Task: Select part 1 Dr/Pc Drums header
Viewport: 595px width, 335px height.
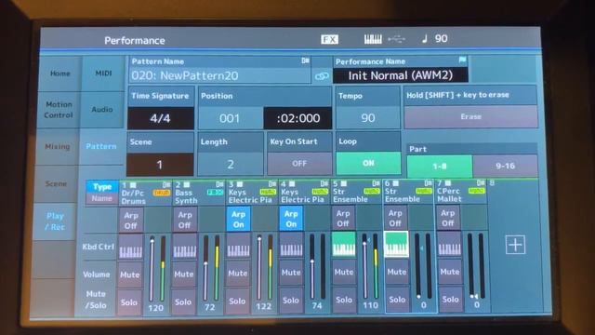Action: [x=145, y=194]
